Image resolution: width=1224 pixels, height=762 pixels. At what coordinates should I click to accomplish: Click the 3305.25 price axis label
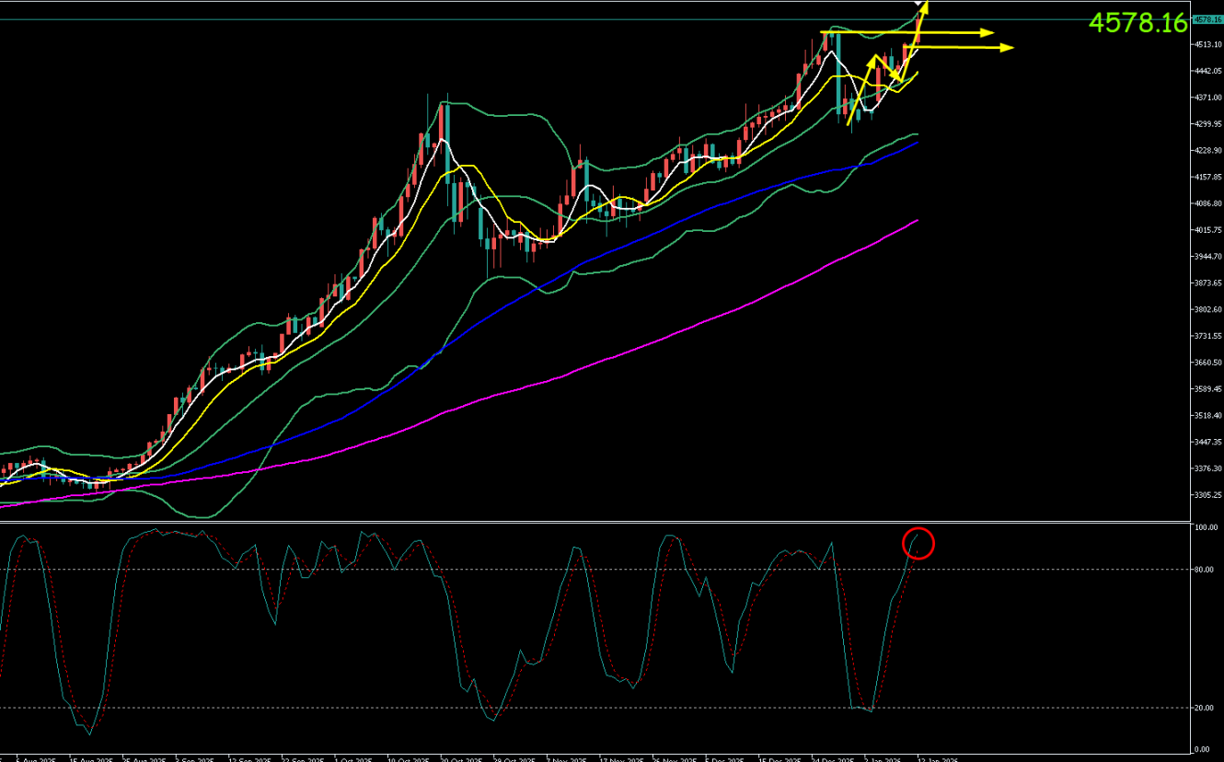(1207, 495)
